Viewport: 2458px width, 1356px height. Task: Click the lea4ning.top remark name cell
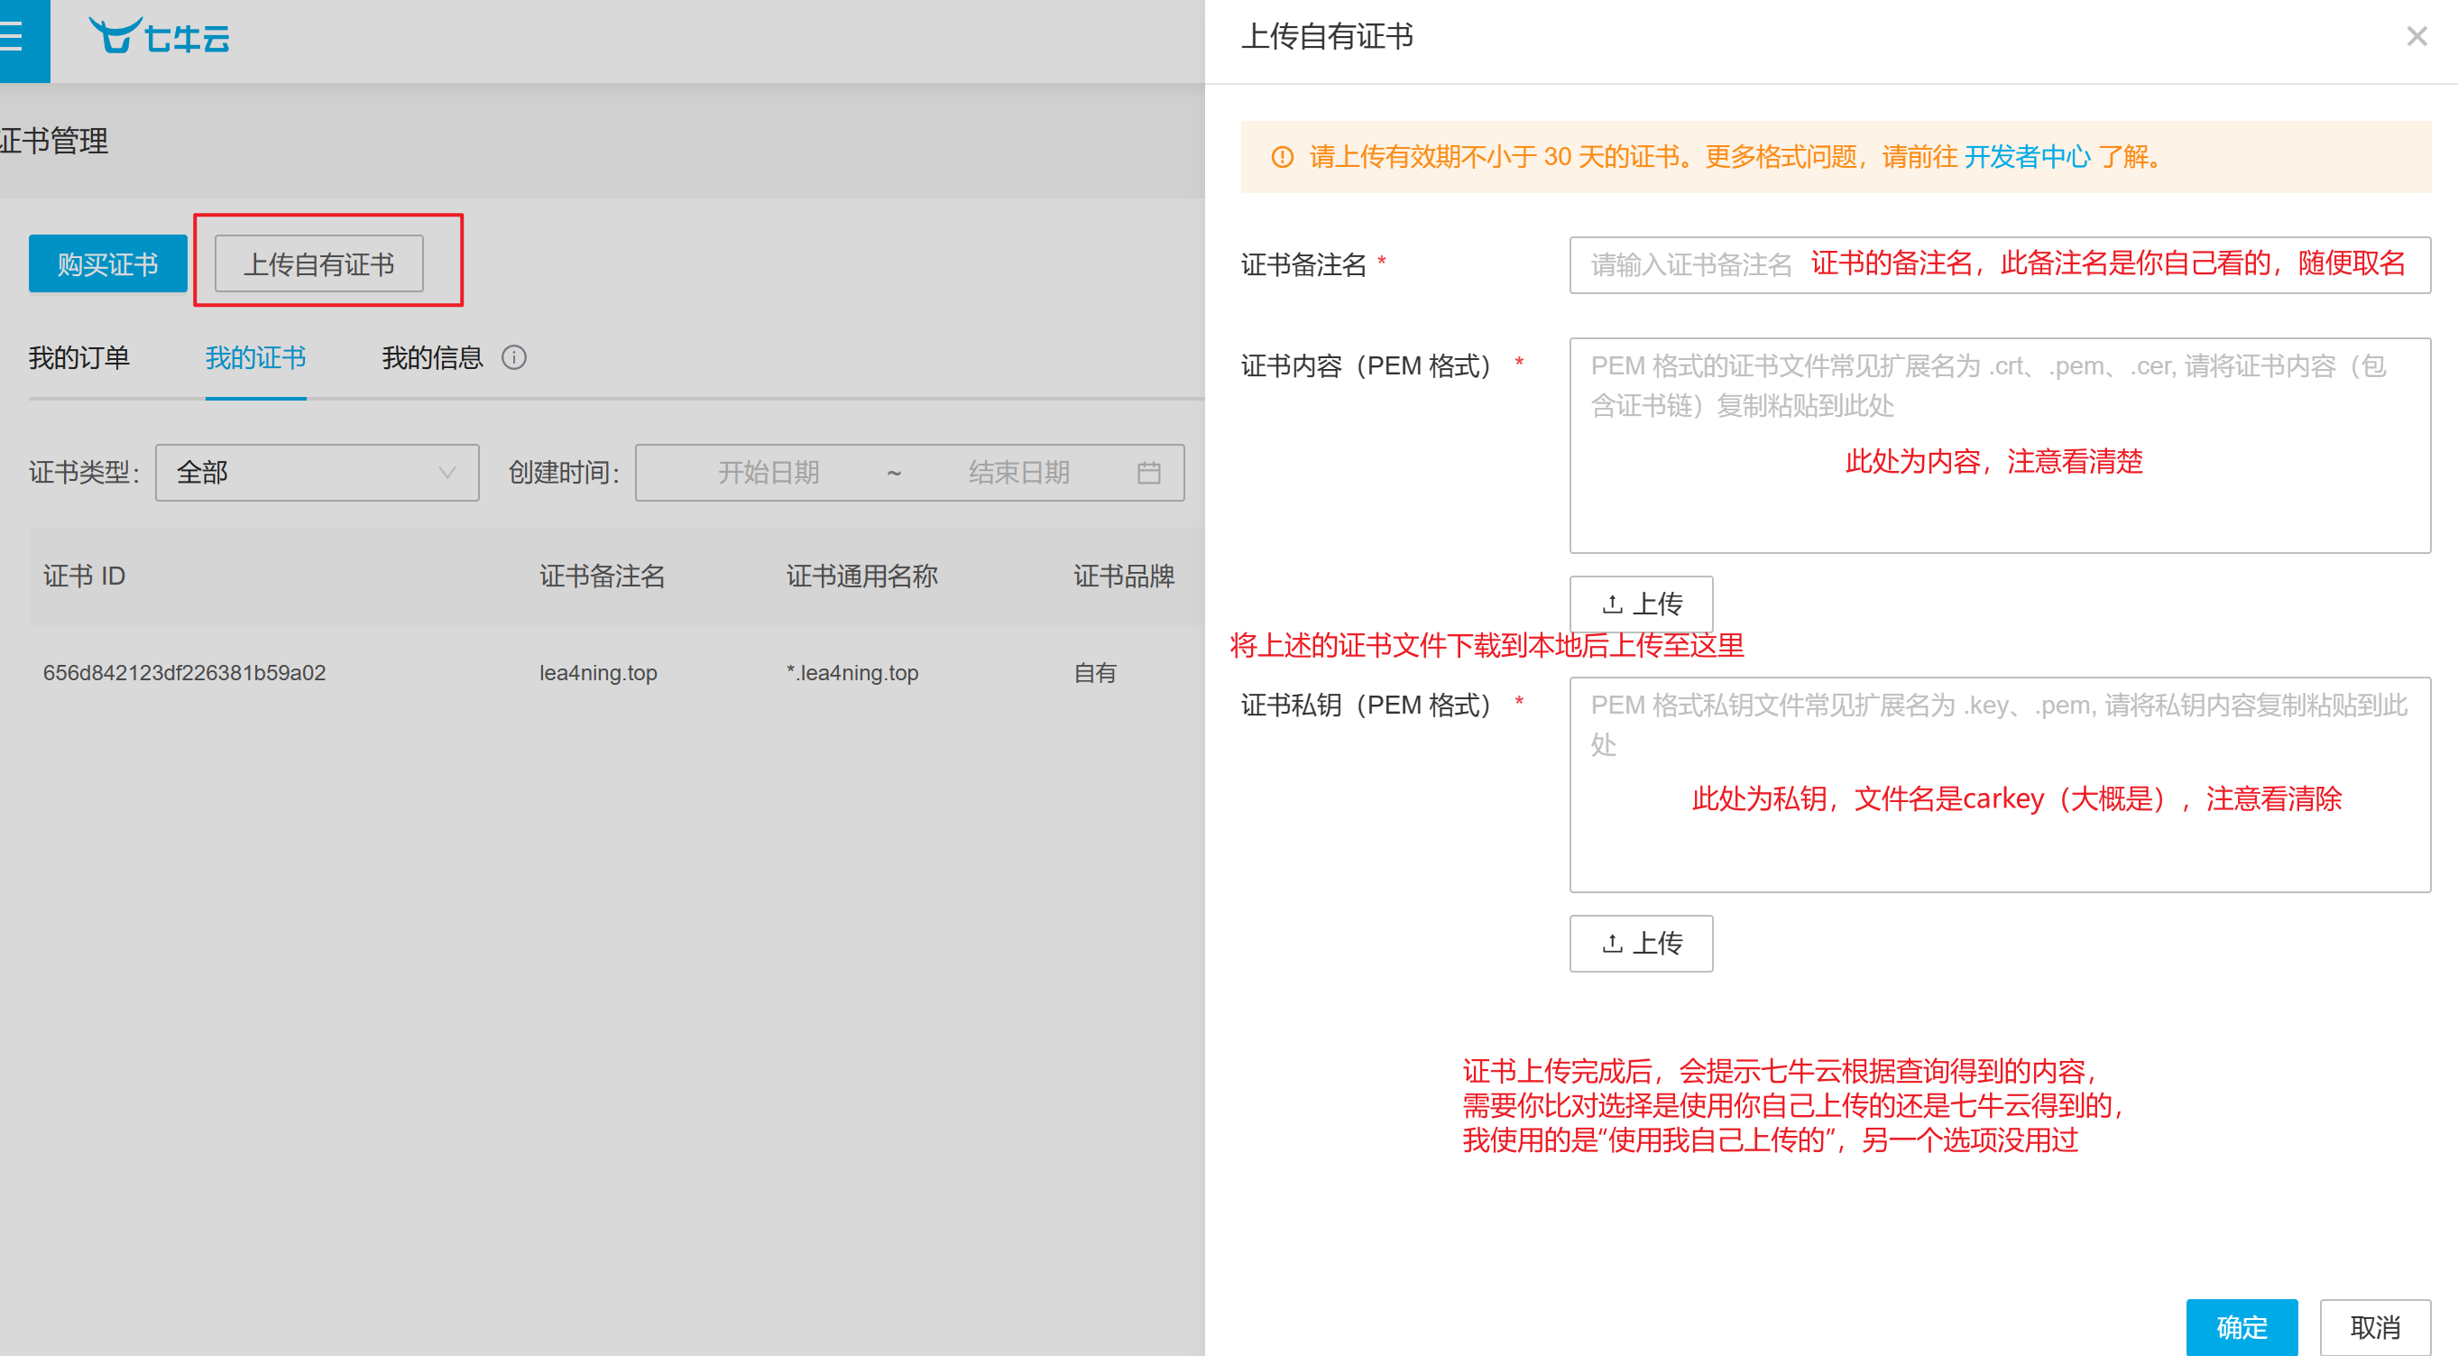pos(598,673)
